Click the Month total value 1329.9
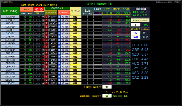This screenshot has height=106, width=182. coord(116,13)
